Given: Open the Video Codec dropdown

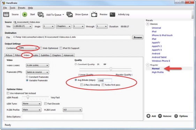Looking at the screenshot, I should 37,65.
